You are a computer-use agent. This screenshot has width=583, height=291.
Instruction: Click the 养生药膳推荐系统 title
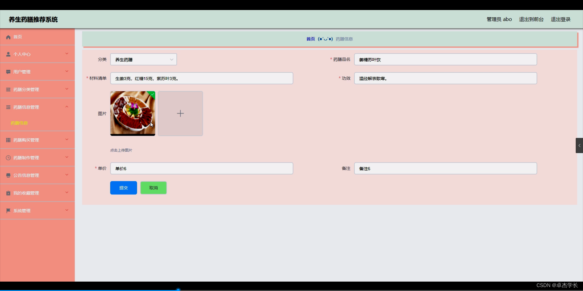tap(33, 20)
